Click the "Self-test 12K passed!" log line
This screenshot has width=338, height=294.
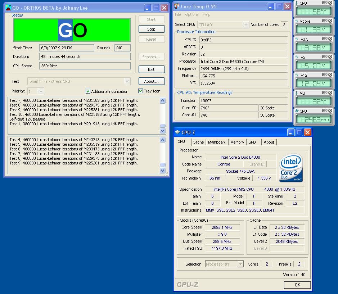pos(28,119)
